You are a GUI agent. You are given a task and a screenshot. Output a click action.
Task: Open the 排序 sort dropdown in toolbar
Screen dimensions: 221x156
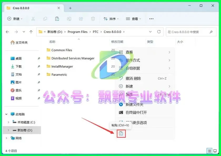click(111, 19)
